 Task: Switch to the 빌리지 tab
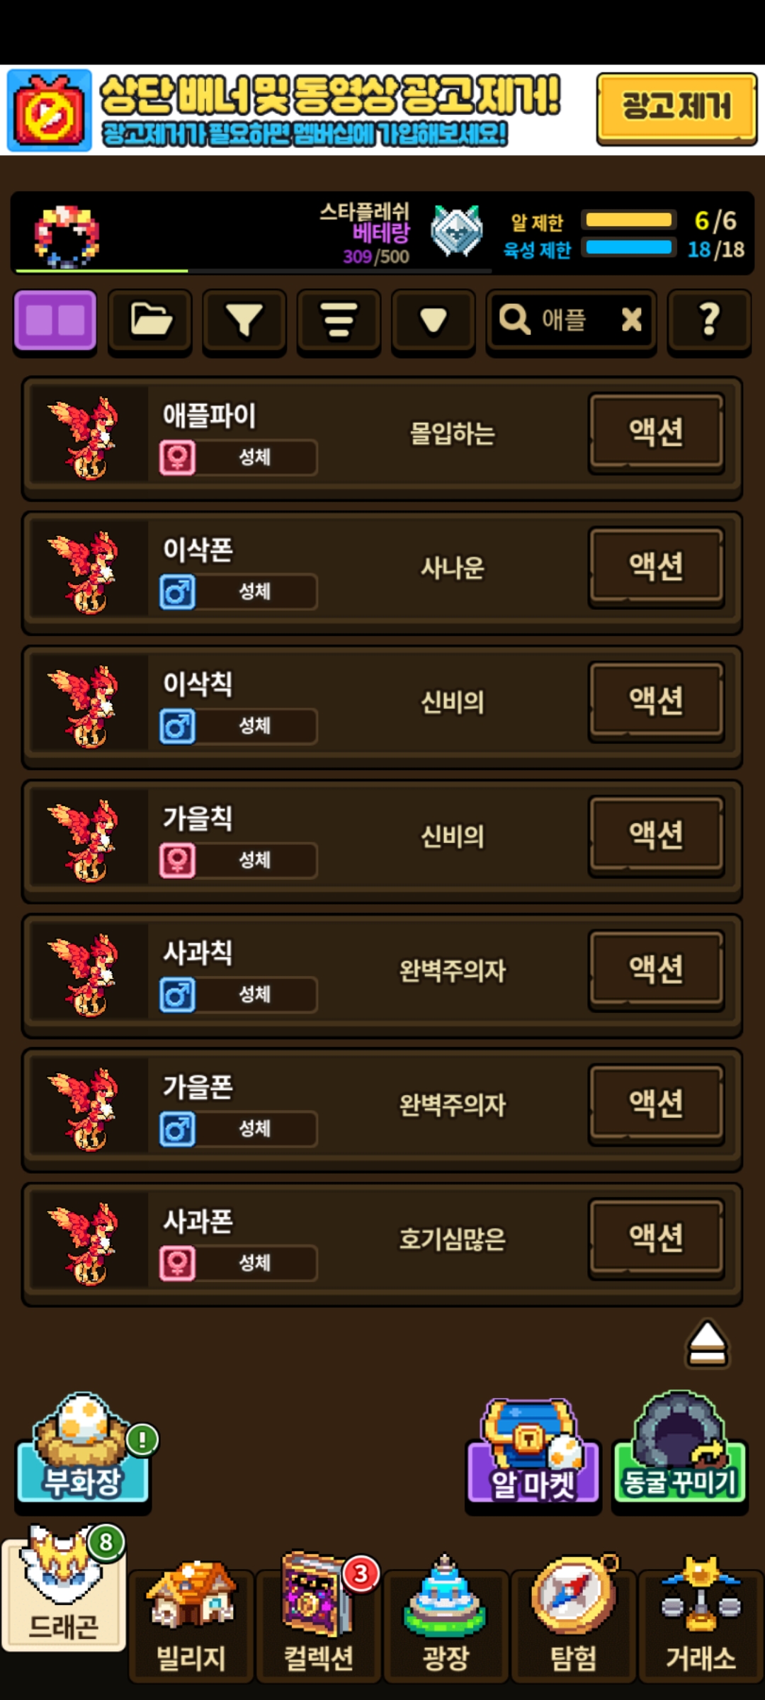(191, 1625)
